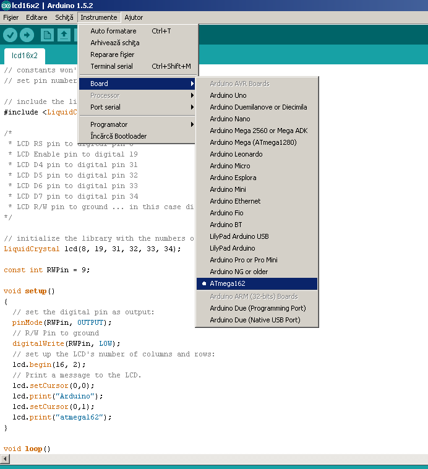This screenshot has height=469, width=428.
Task: Expand the Programator submenu arrow
Action: click(192, 124)
